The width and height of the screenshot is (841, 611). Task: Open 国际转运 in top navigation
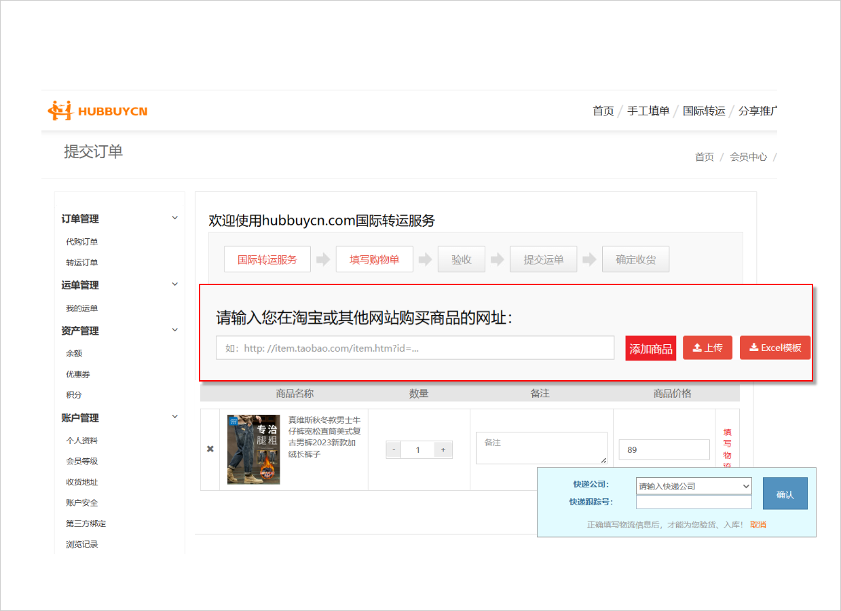704,111
